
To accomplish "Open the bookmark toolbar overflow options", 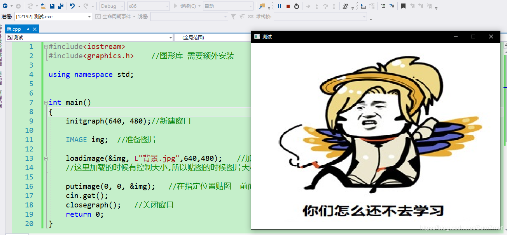I will click(x=436, y=8).
